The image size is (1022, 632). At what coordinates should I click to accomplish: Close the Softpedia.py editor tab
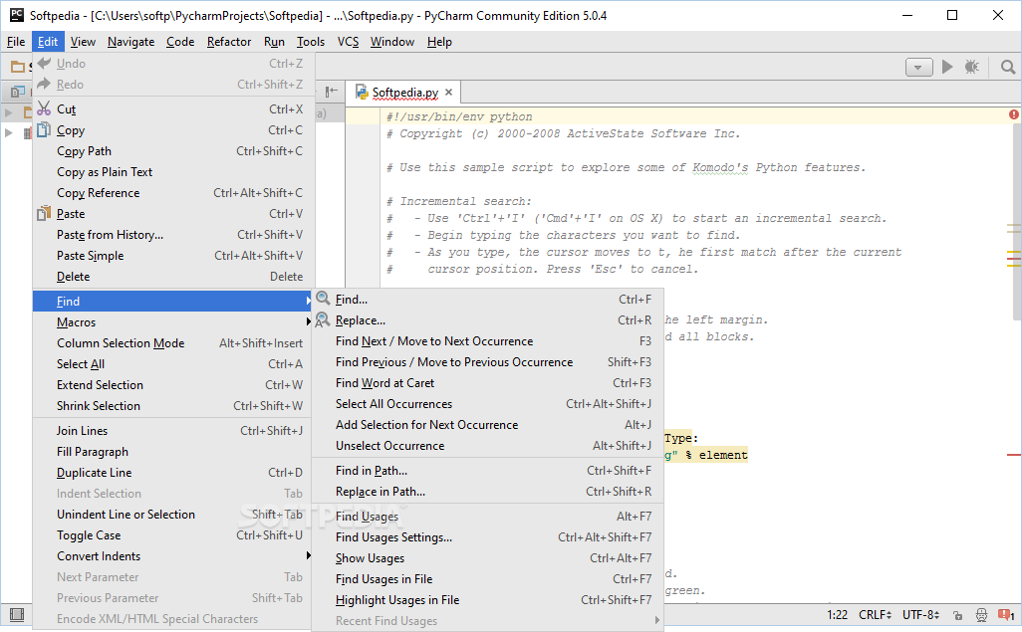[448, 93]
